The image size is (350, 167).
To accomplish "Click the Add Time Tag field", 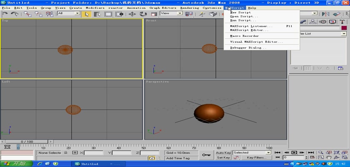I will point(181,158).
